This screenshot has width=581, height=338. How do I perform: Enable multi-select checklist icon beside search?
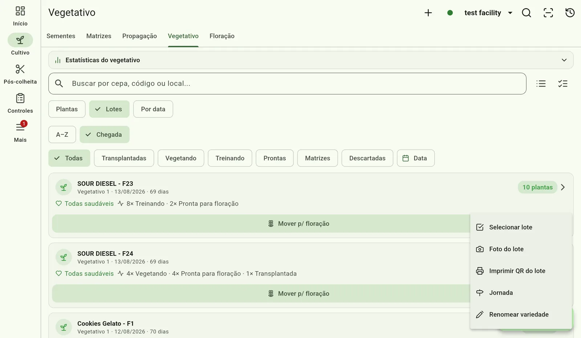pyautogui.click(x=562, y=84)
